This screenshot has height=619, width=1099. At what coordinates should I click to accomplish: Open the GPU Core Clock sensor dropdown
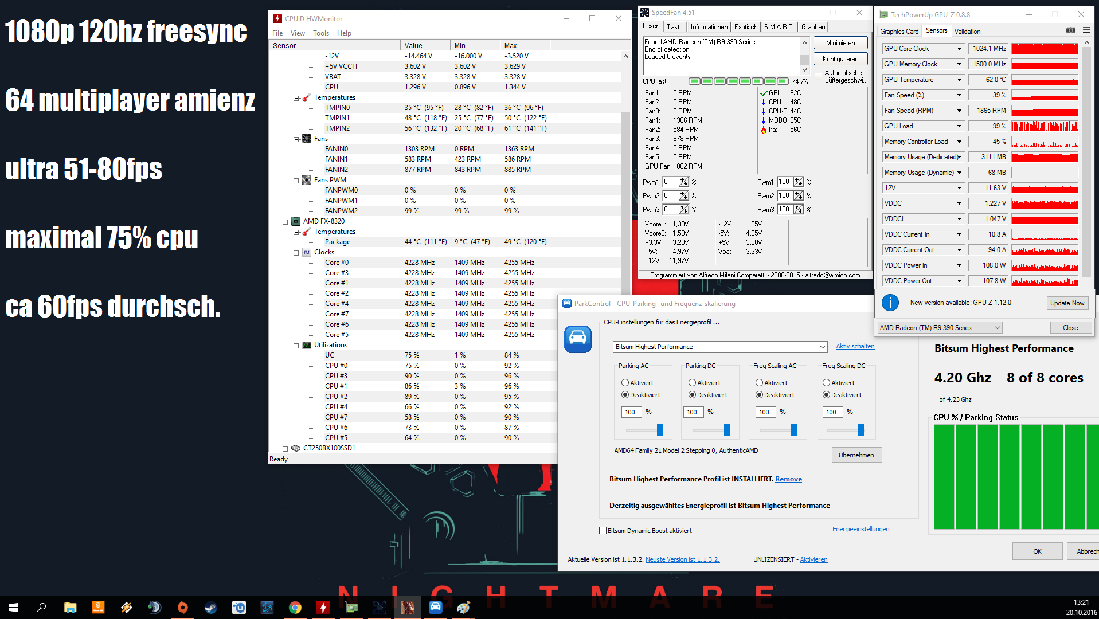point(959,49)
